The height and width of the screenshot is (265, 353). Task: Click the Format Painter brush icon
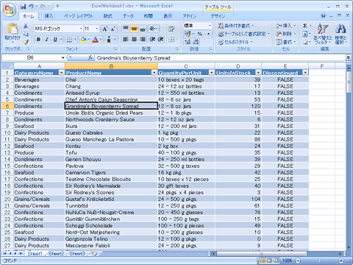[26, 42]
